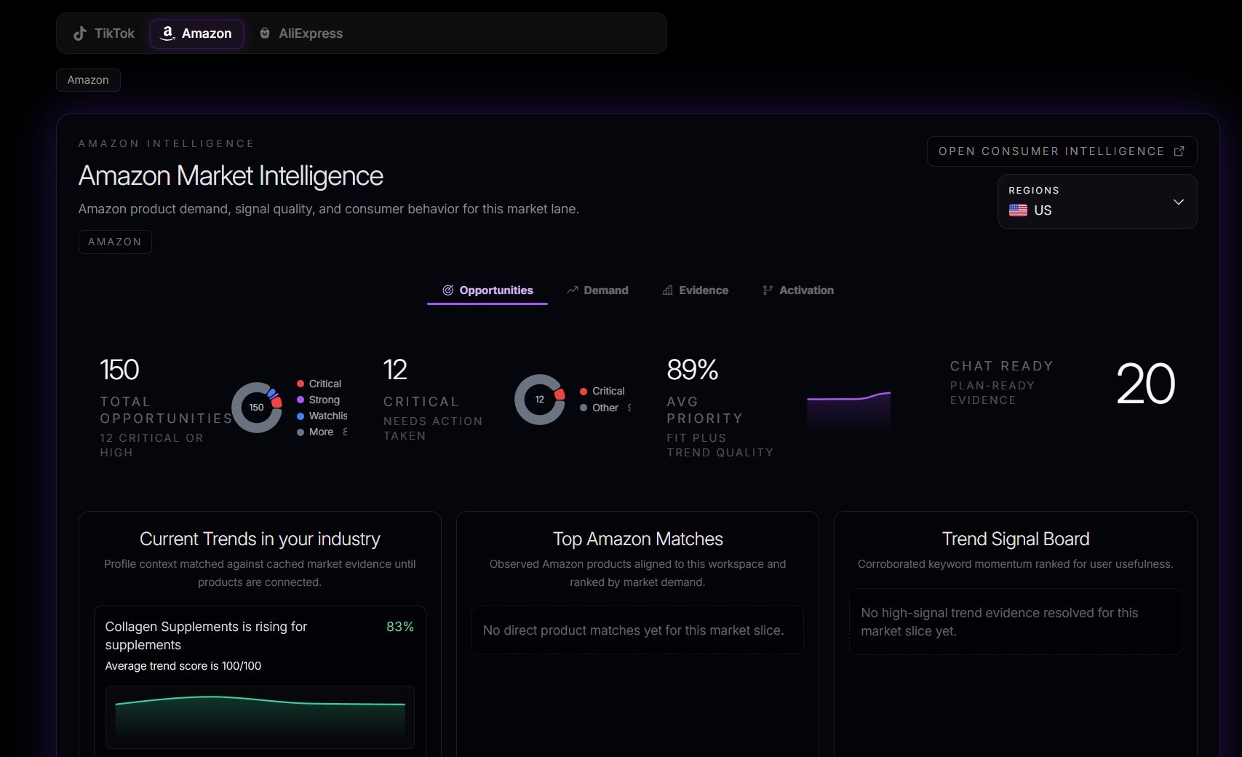Screen dimensions: 1242x757
Task: Click the "AMAZON INTELLIGENCE" eyebrow label
Action: pyautogui.click(x=167, y=143)
